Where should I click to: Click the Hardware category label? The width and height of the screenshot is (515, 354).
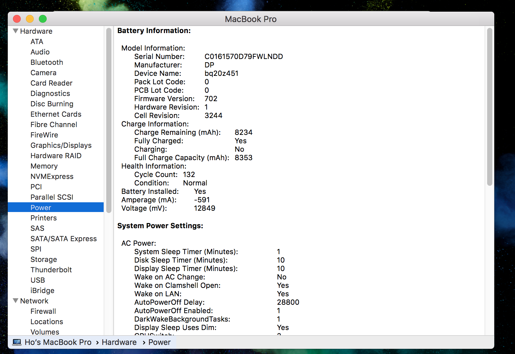pos(36,31)
